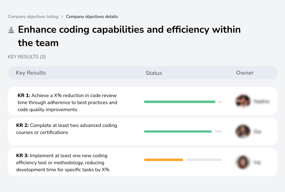Click the KR 1 green progress slider
The image size is (285, 192).
pos(183,102)
